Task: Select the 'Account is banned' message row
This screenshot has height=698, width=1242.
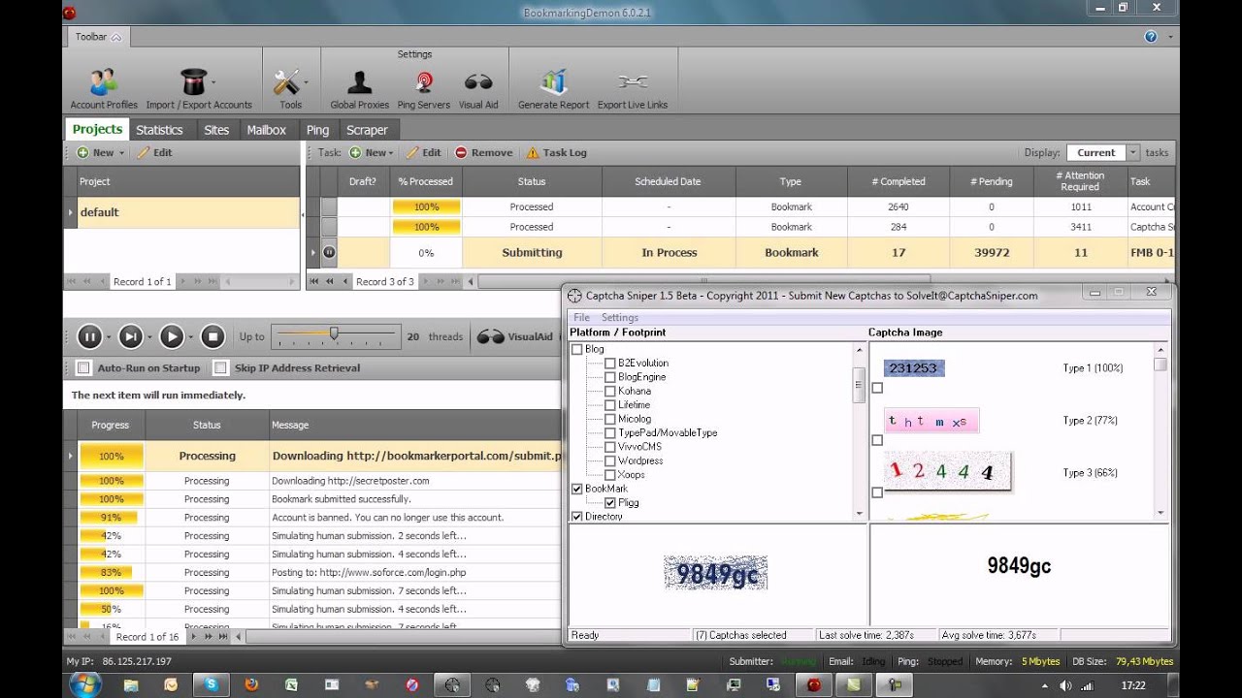Action: point(312,518)
